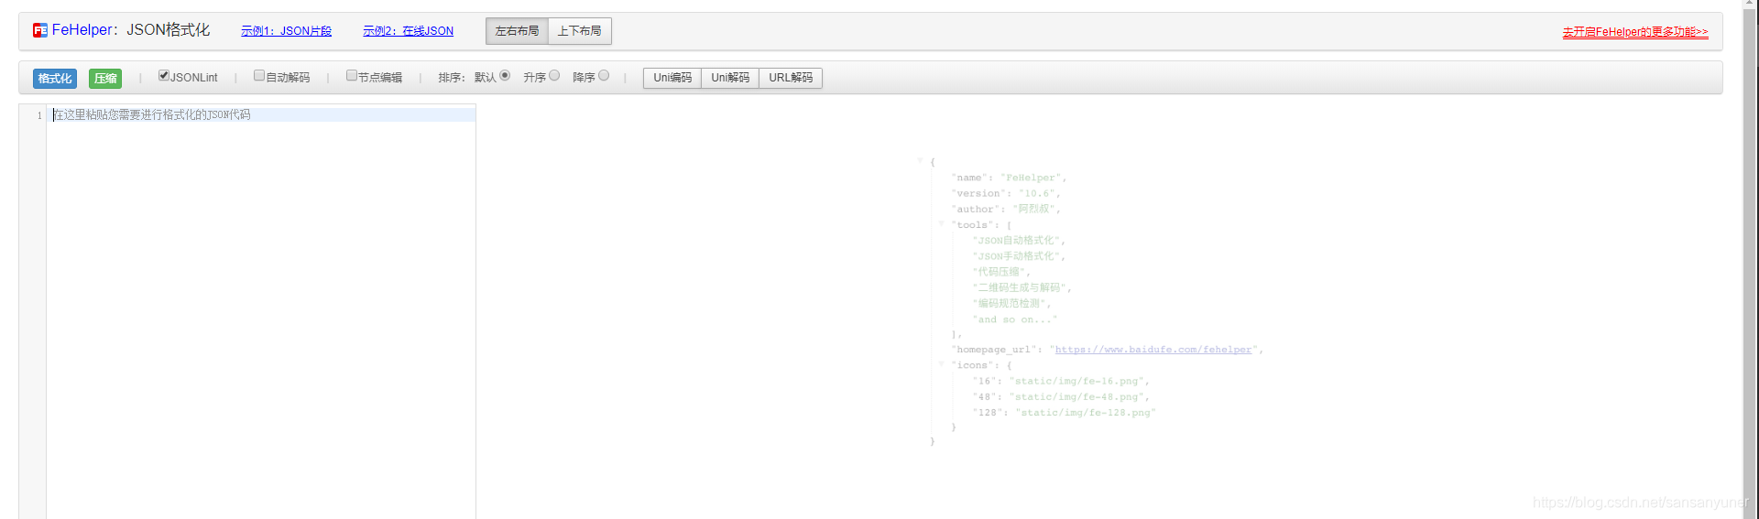The height and width of the screenshot is (519, 1759).
Task: Click the "二维码生成与解码" array item
Action: point(1019,287)
